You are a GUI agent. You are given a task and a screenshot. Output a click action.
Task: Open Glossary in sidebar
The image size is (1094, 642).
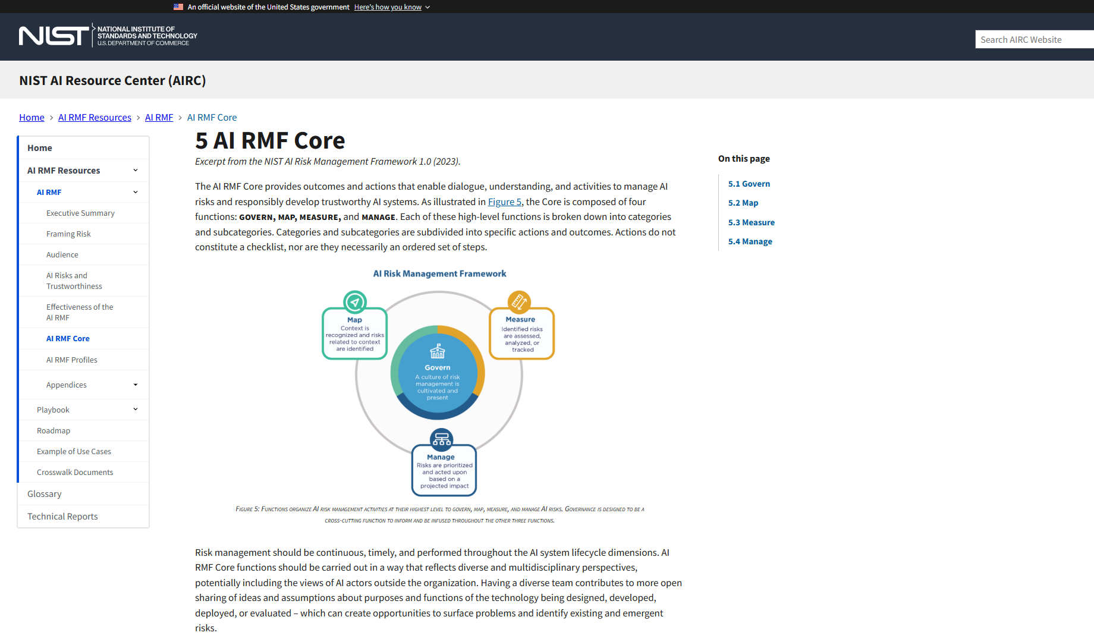83,494
